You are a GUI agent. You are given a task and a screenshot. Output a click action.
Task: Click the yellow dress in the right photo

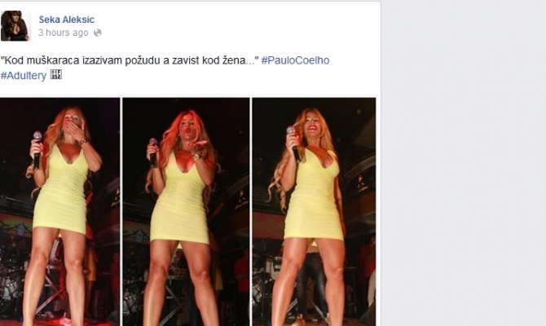point(314,194)
